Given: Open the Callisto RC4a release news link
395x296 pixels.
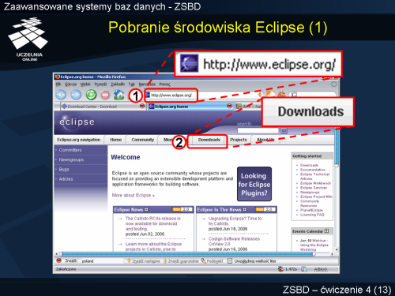Looking at the screenshot, I should pyautogui.click(x=153, y=223).
